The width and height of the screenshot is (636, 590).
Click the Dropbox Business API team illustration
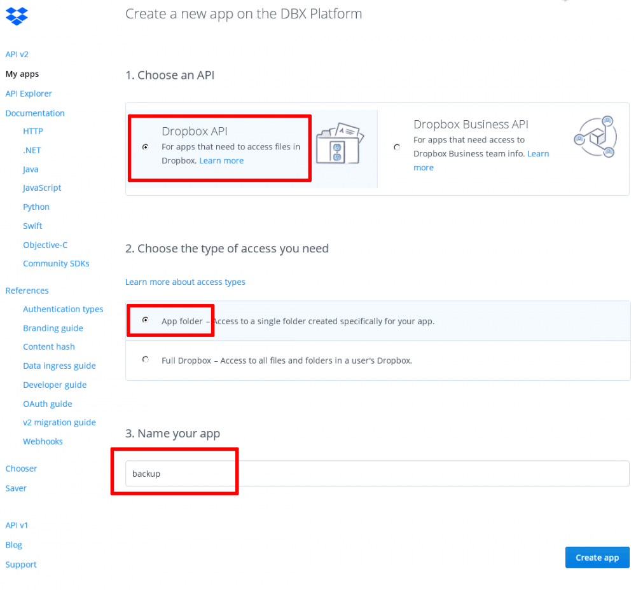(595, 137)
